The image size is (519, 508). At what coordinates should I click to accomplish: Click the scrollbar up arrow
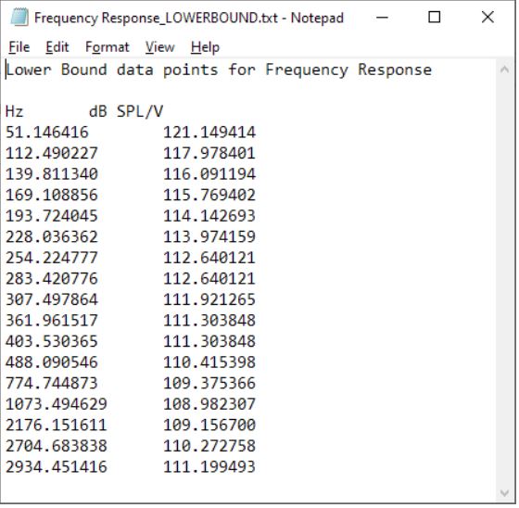[x=504, y=70]
